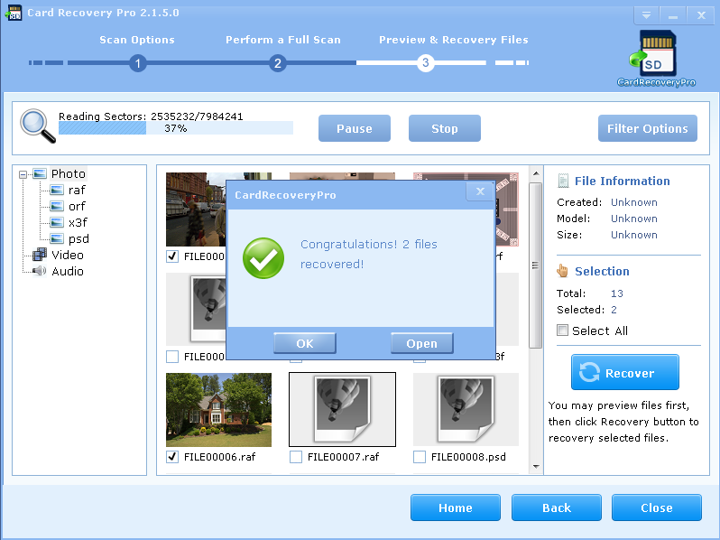Click the FILE00006.raf file name
The image size is (720, 540).
[x=219, y=457]
